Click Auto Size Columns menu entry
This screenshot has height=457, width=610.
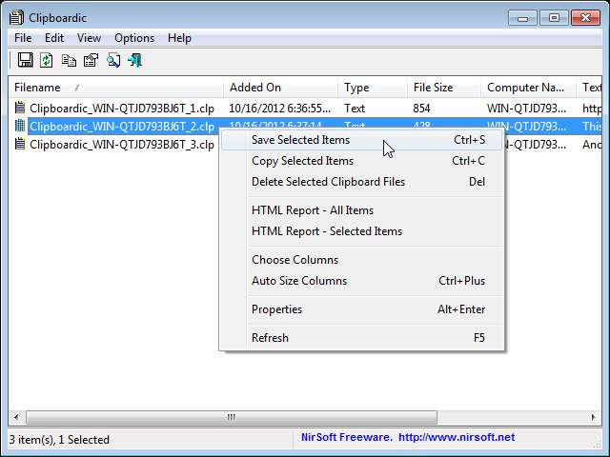[x=298, y=281]
